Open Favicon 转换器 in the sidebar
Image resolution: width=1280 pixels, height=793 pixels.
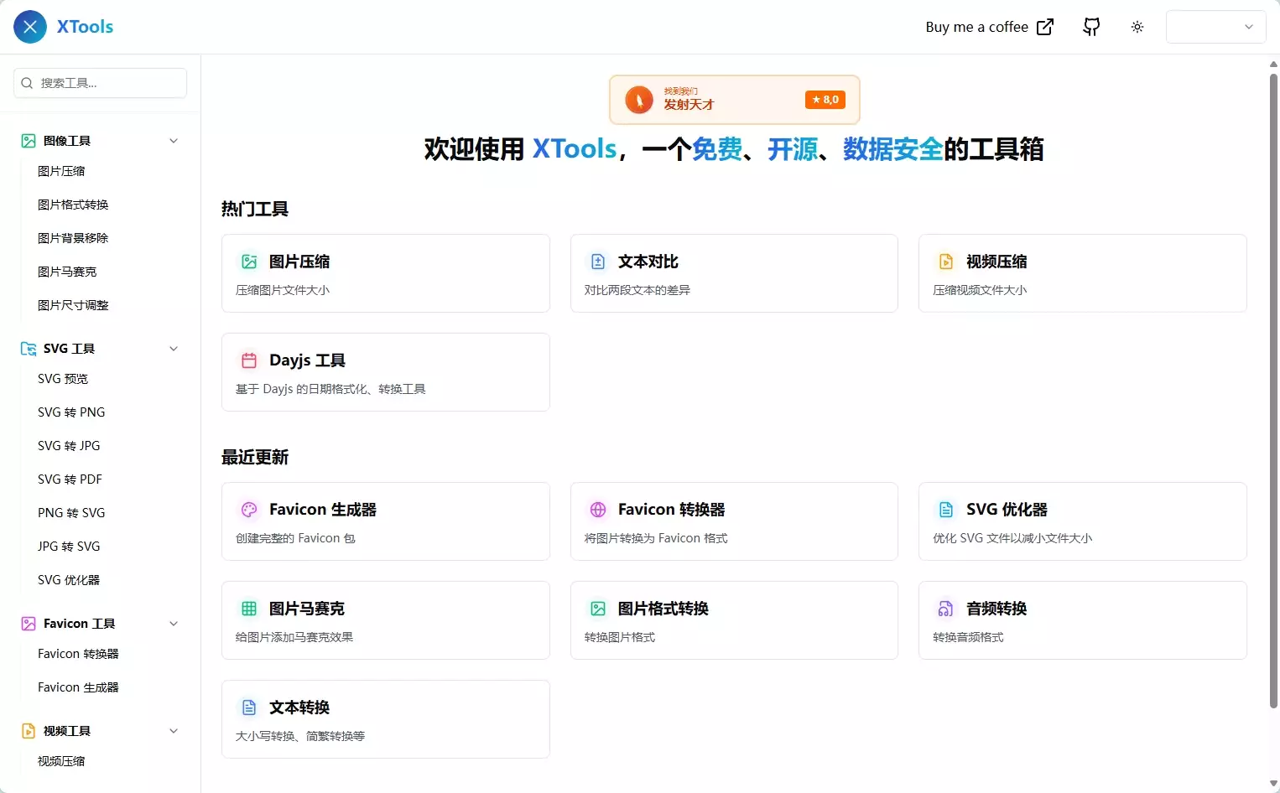point(78,654)
